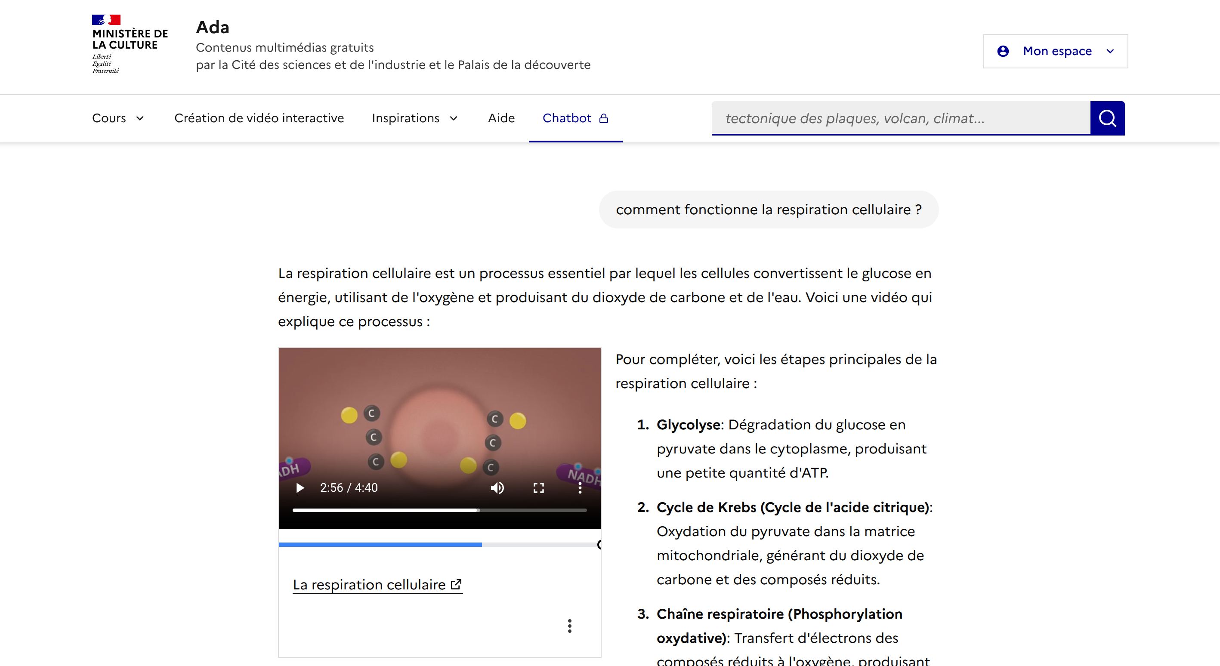Click the search magnifier button
Viewport: 1220px width, 666px height.
(x=1107, y=118)
